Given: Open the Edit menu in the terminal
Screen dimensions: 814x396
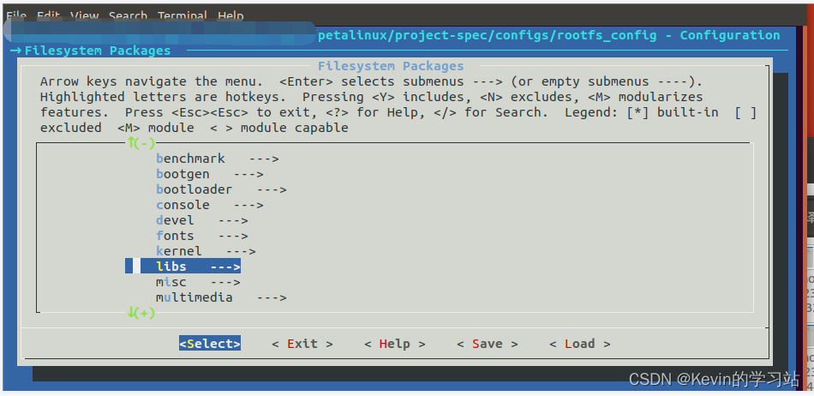Looking at the screenshot, I should coord(48,15).
